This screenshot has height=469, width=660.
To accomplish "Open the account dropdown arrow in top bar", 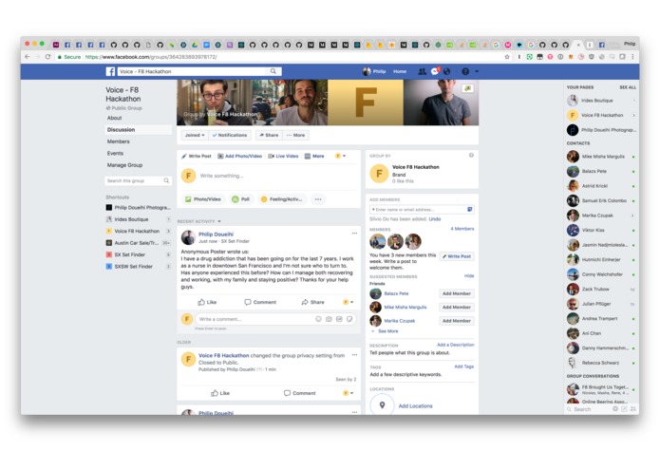I will coord(477,71).
